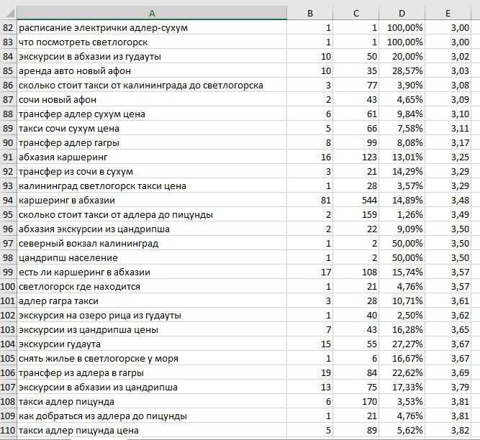Select value 99 in column C
Screen dimensions: 480x440
click(x=356, y=142)
